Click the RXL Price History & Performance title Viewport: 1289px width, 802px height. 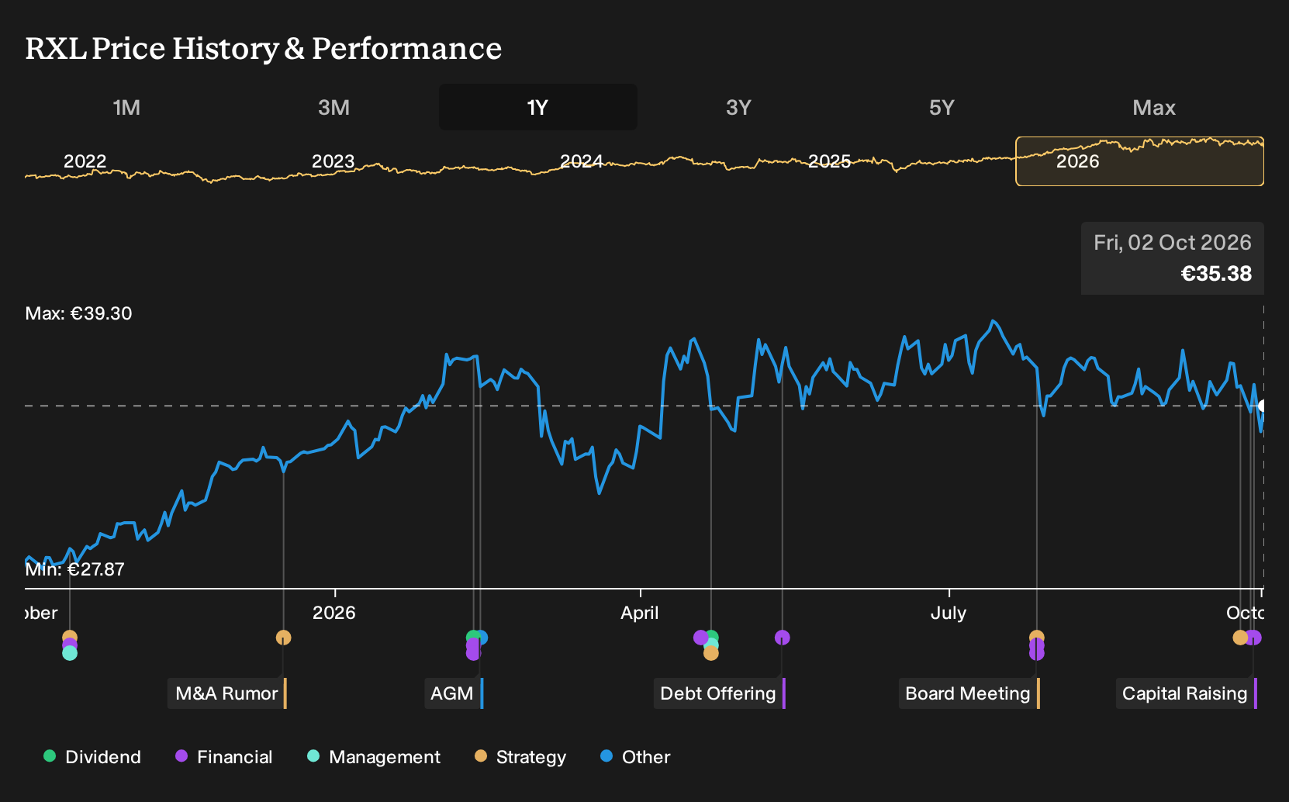tap(264, 48)
